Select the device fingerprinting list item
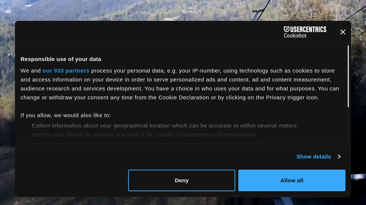Screen dimensions: 366x205 click(144, 135)
